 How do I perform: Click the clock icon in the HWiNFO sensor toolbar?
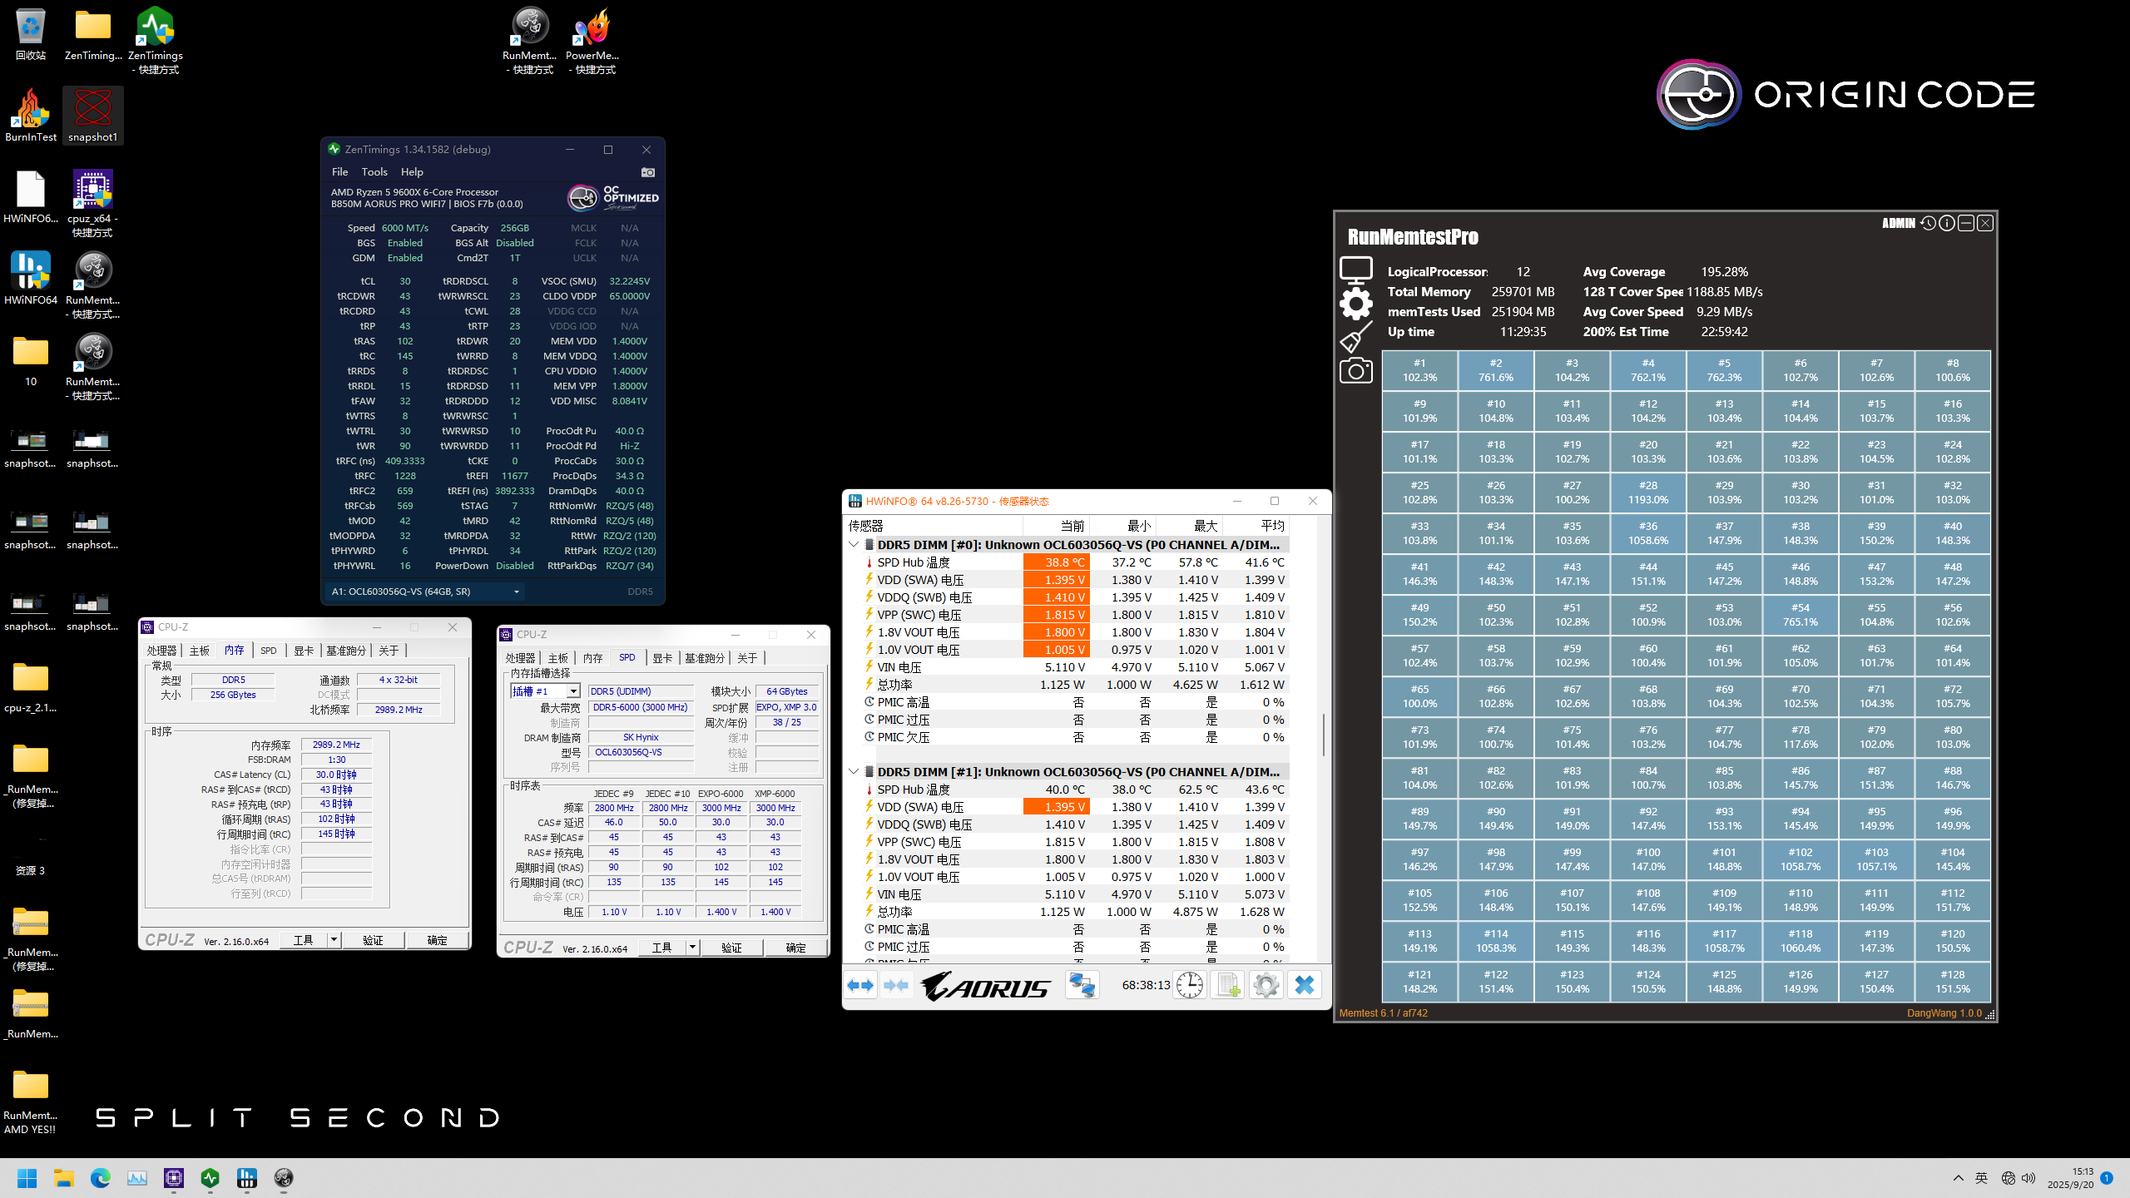1189,985
